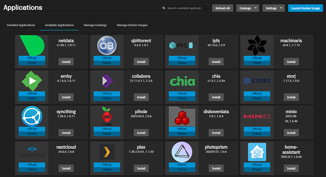
Task: Click the search magnifier icon
Action: pos(164,8)
